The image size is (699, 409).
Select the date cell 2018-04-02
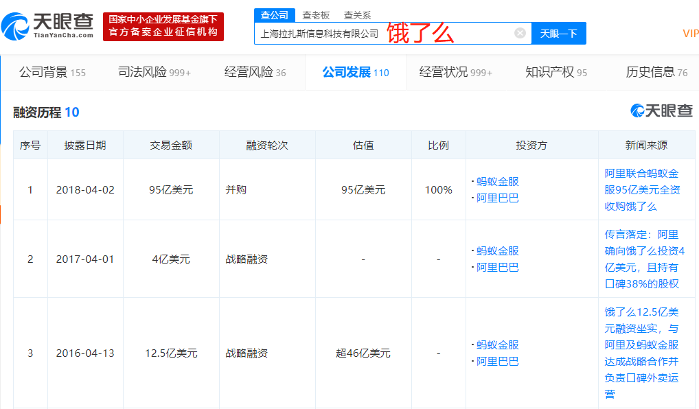85,190
